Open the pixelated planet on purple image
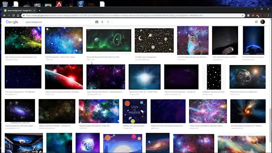Image resolution: width=272 pixels, height=153 pixels. [88, 143]
